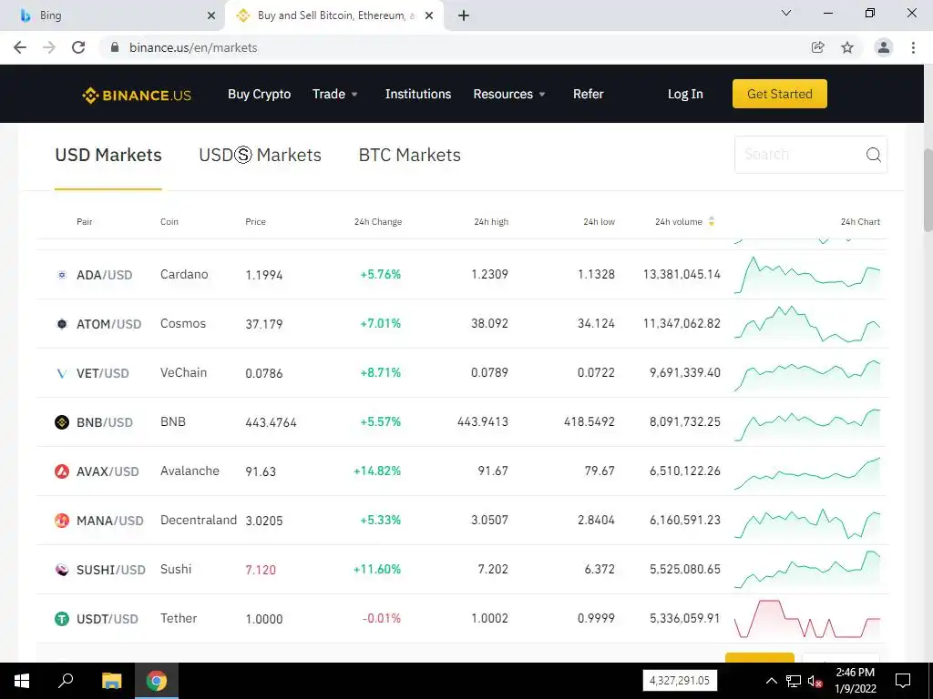
Task: Open Institutions menu item
Action: pyautogui.click(x=417, y=94)
